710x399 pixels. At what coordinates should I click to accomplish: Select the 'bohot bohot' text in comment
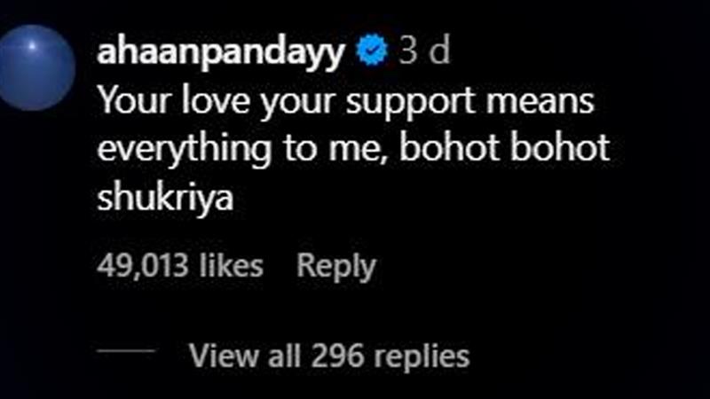tap(505, 149)
